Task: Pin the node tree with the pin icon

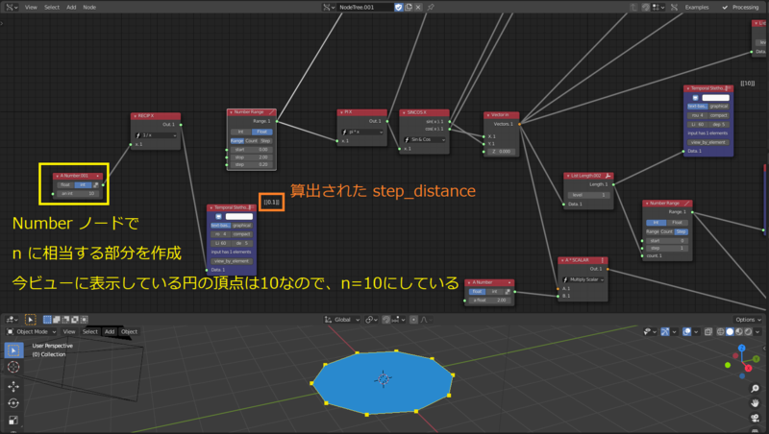Action: click(x=431, y=7)
